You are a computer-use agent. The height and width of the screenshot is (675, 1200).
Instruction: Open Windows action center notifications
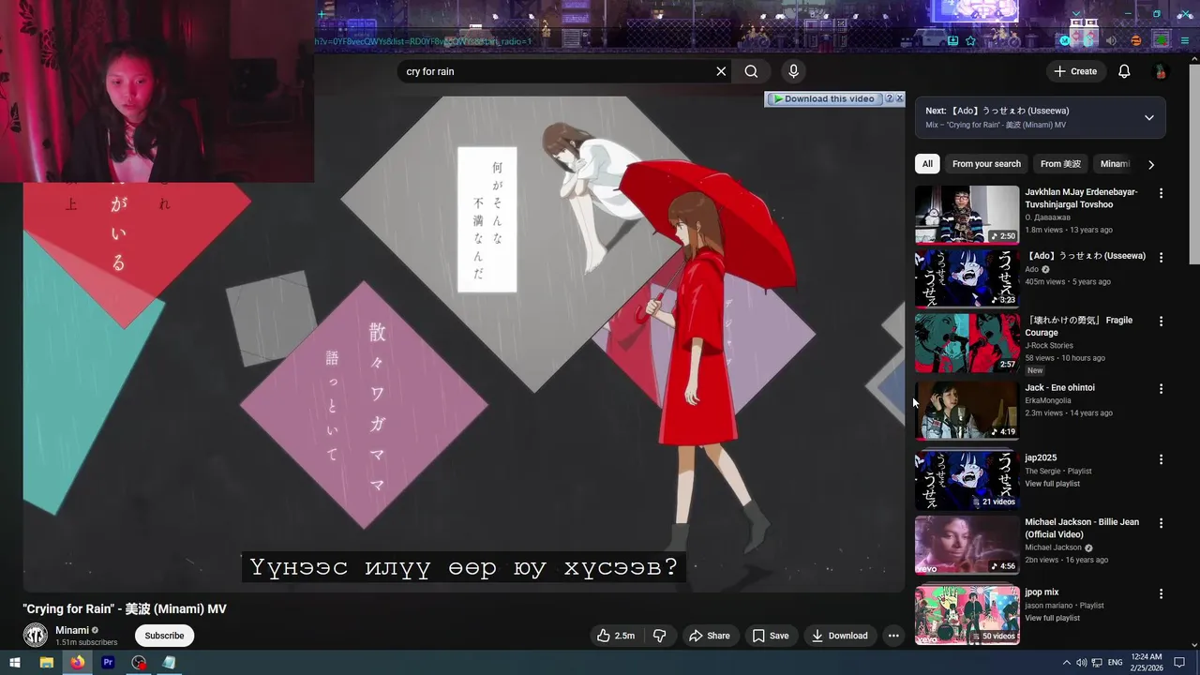click(x=1180, y=663)
